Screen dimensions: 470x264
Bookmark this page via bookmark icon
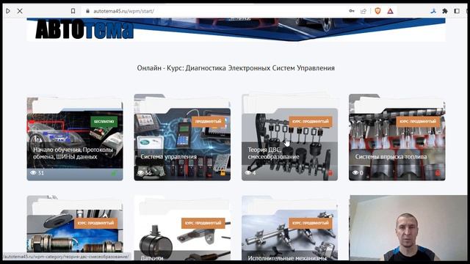[73, 11]
